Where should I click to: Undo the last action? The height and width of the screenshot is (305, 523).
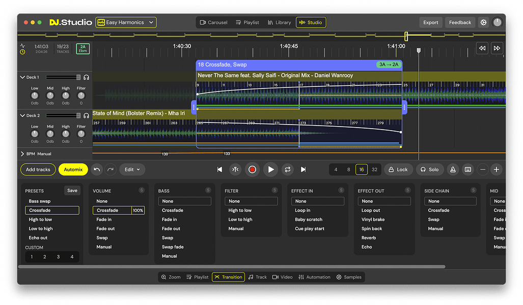coord(97,169)
